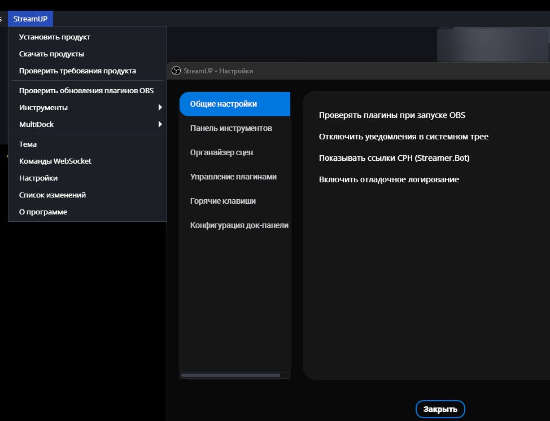The width and height of the screenshot is (550, 421).
Task: Expand the 'MultiDock' submenu arrow
Action: pyautogui.click(x=160, y=124)
